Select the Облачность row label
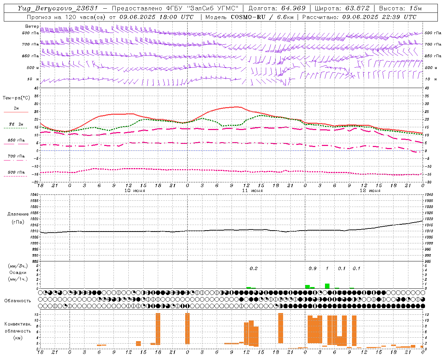The height and width of the screenshot is (355, 443). [x=18, y=301]
